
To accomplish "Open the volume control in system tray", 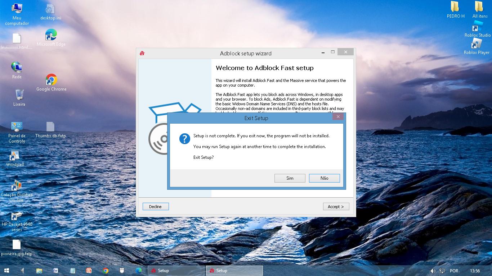I will click(x=433, y=271).
